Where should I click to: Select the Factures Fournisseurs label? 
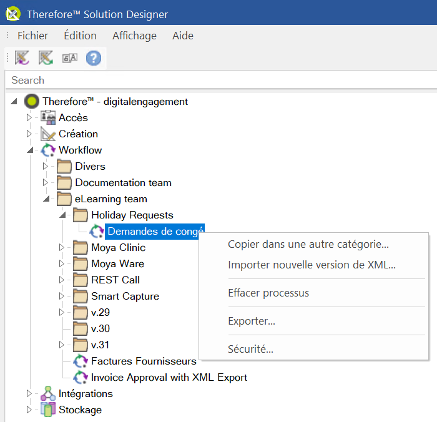pyautogui.click(x=144, y=361)
